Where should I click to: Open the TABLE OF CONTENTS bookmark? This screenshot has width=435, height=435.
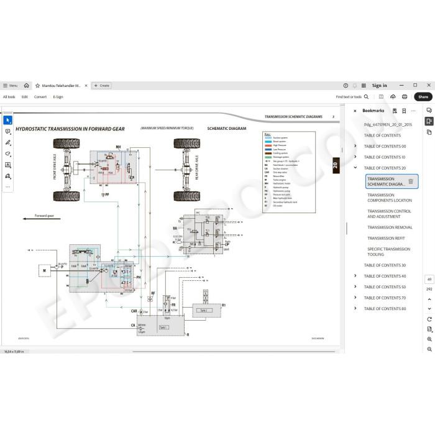click(382, 135)
